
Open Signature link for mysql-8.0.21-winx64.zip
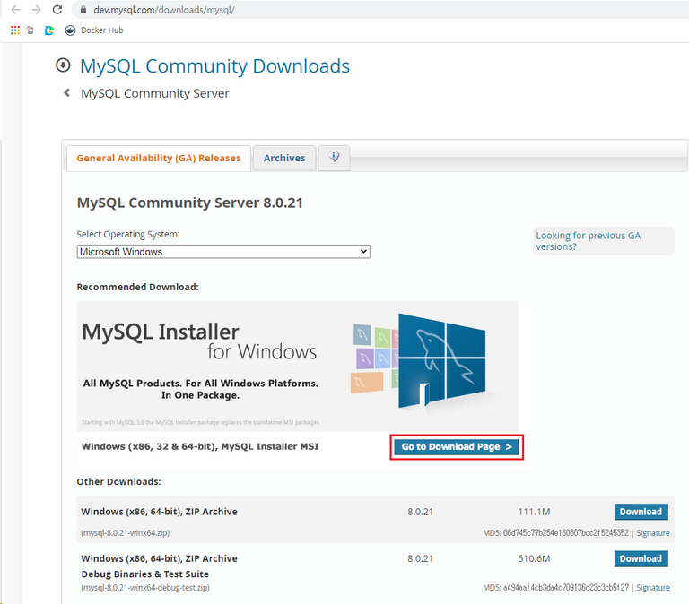pos(653,533)
